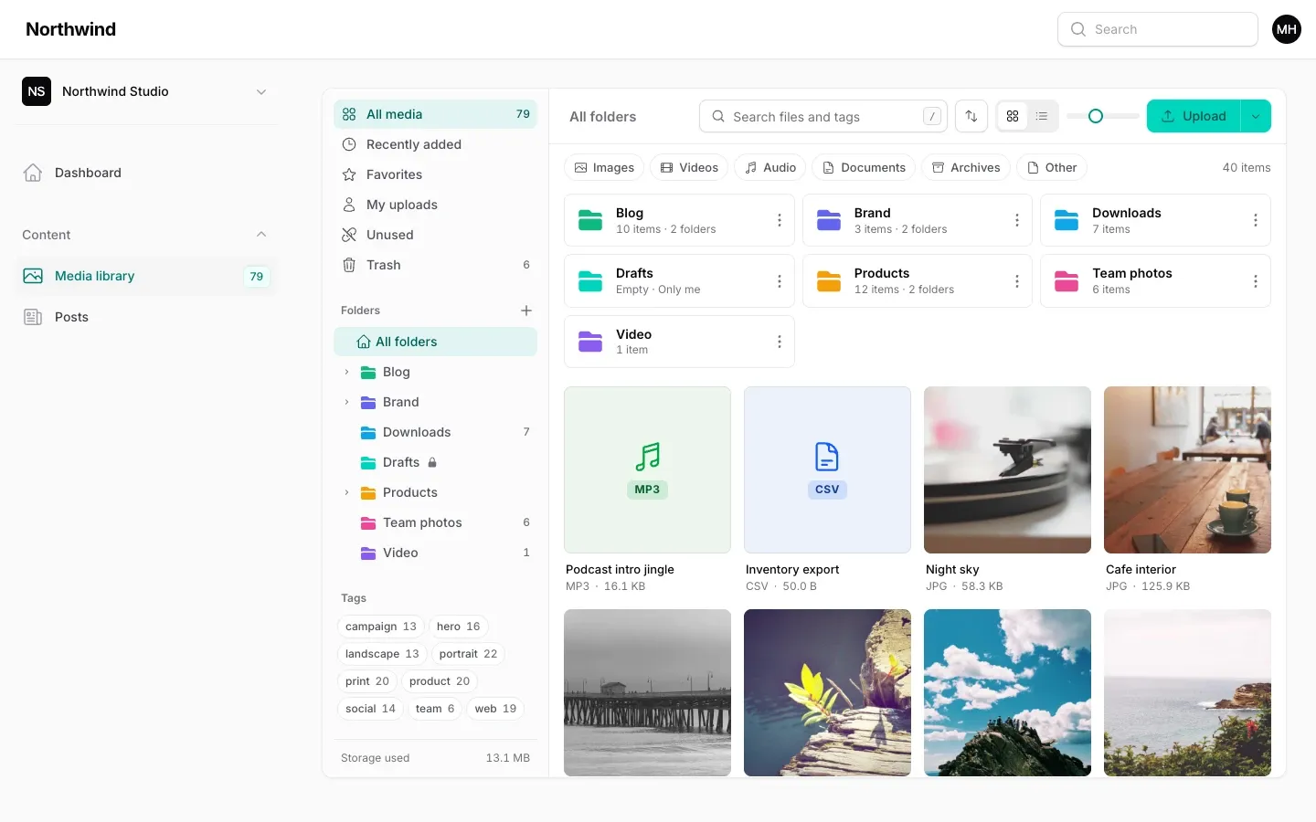The width and height of the screenshot is (1316, 822).
Task: Open the Downloads folder card options menu
Action: (1255, 220)
